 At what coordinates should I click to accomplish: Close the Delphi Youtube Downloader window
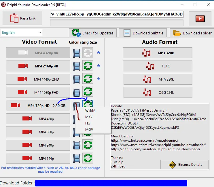point(208,5)
